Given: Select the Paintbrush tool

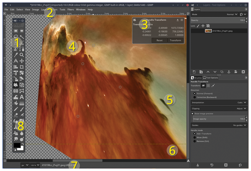Looking at the screenshot, I should point(22,109).
